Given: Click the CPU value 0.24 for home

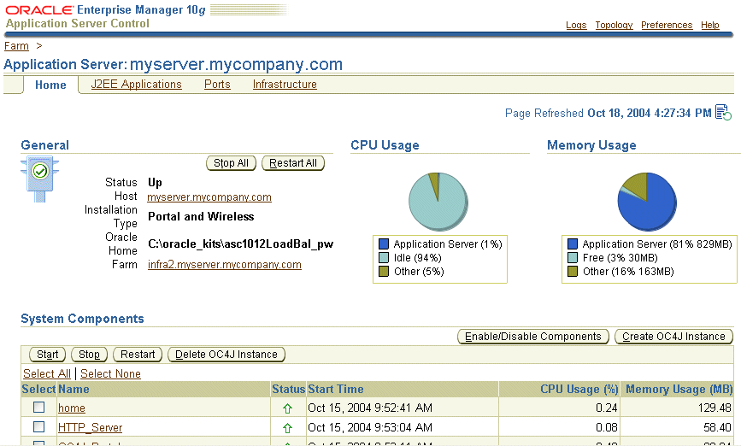Looking at the screenshot, I should click(x=606, y=408).
